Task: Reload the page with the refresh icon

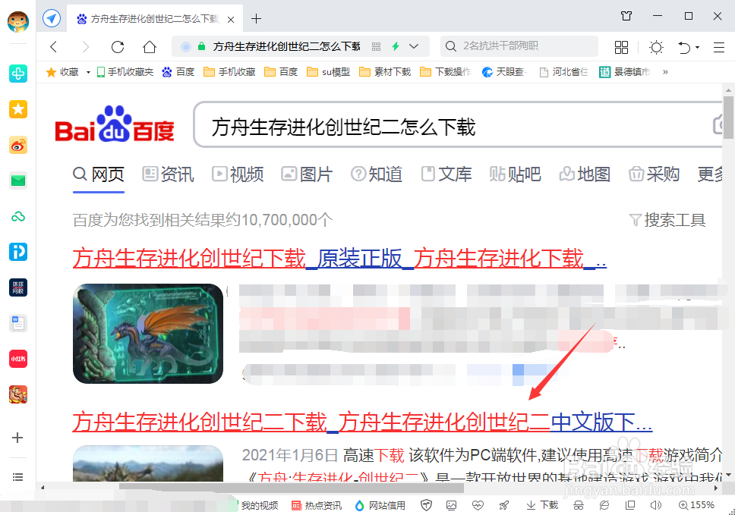Action: click(117, 47)
